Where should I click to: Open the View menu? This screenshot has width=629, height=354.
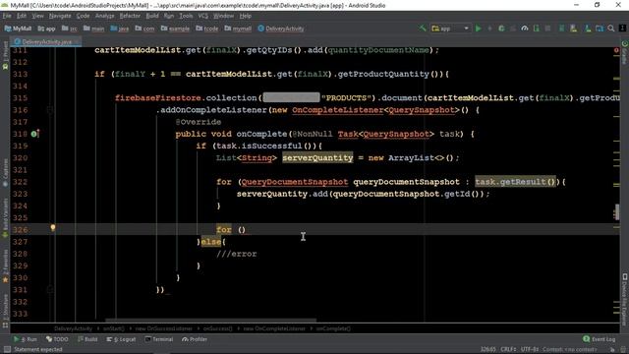[x=37, y=16]
